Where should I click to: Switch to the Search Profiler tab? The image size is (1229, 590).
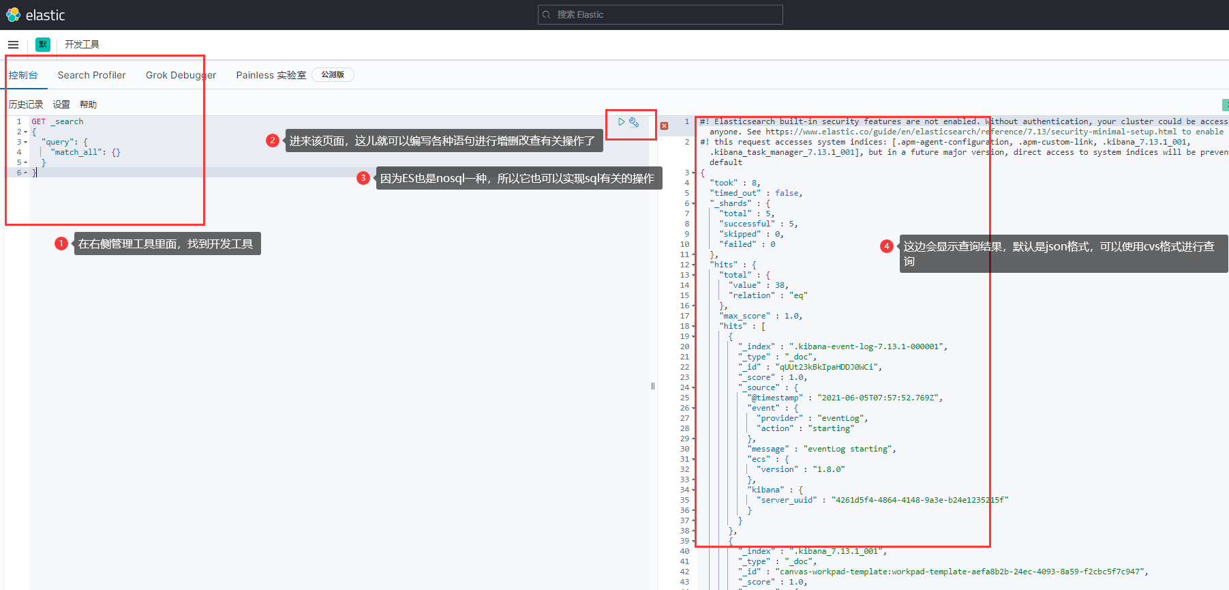[x=92, y=75]
